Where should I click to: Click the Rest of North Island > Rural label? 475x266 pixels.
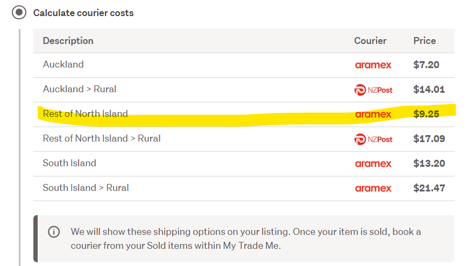pos(102,138)
